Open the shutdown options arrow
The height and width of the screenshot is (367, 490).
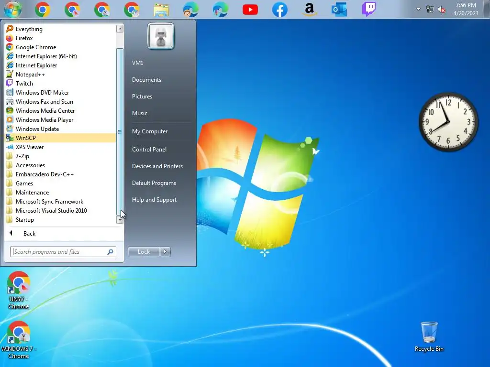point(165,252)
